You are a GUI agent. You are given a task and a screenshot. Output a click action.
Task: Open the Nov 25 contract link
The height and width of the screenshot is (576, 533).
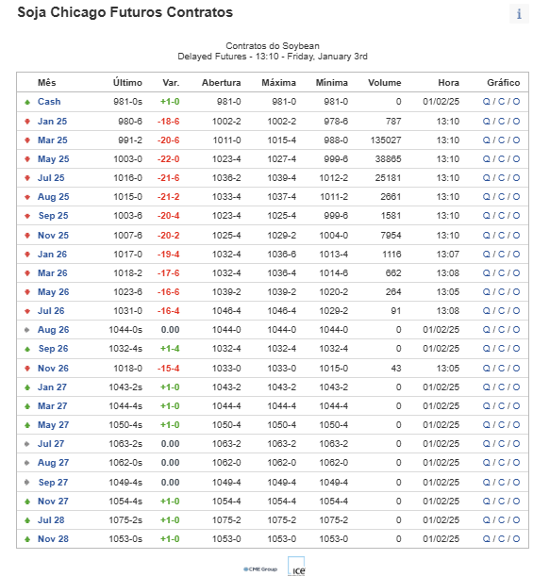pyautogui.click(x=53, y=235)
